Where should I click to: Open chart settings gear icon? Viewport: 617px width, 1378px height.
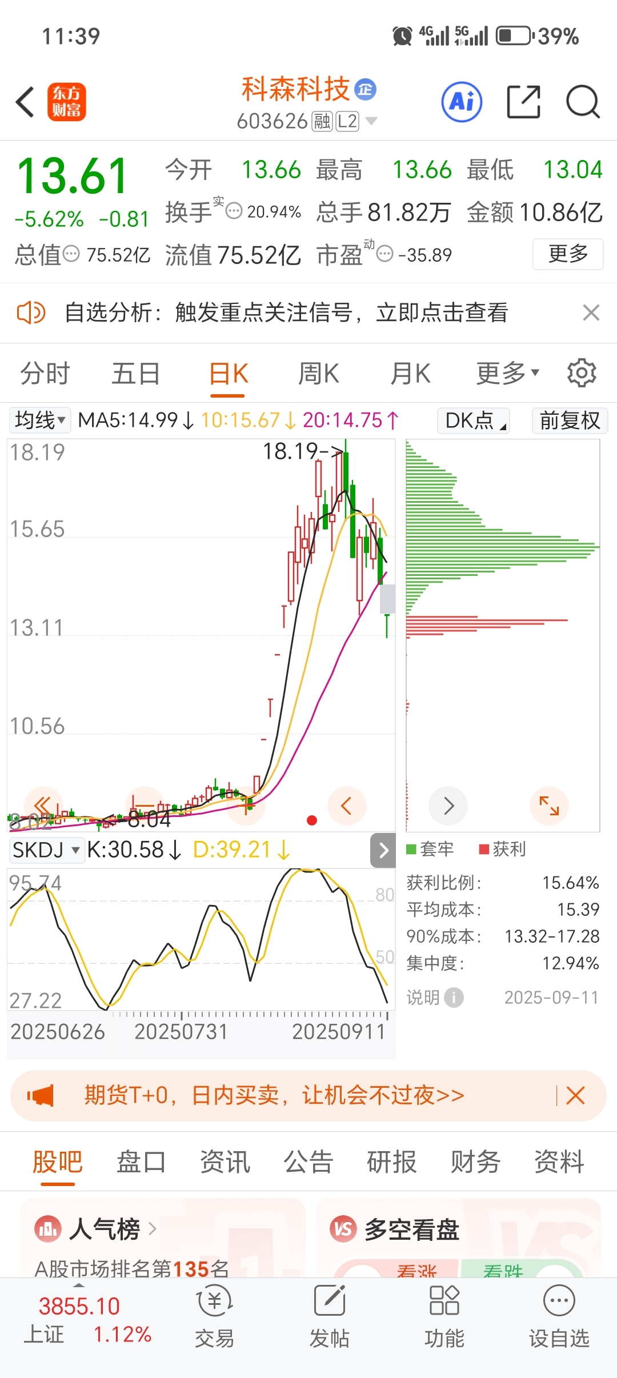(582, 373)
